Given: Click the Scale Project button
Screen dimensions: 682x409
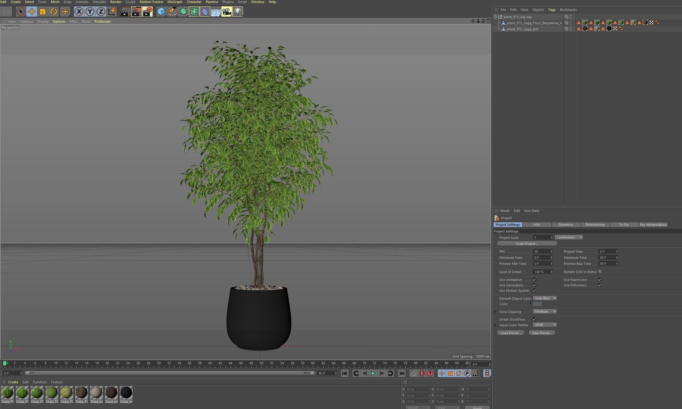Looking at the screenshot, I should click(527, 244).
